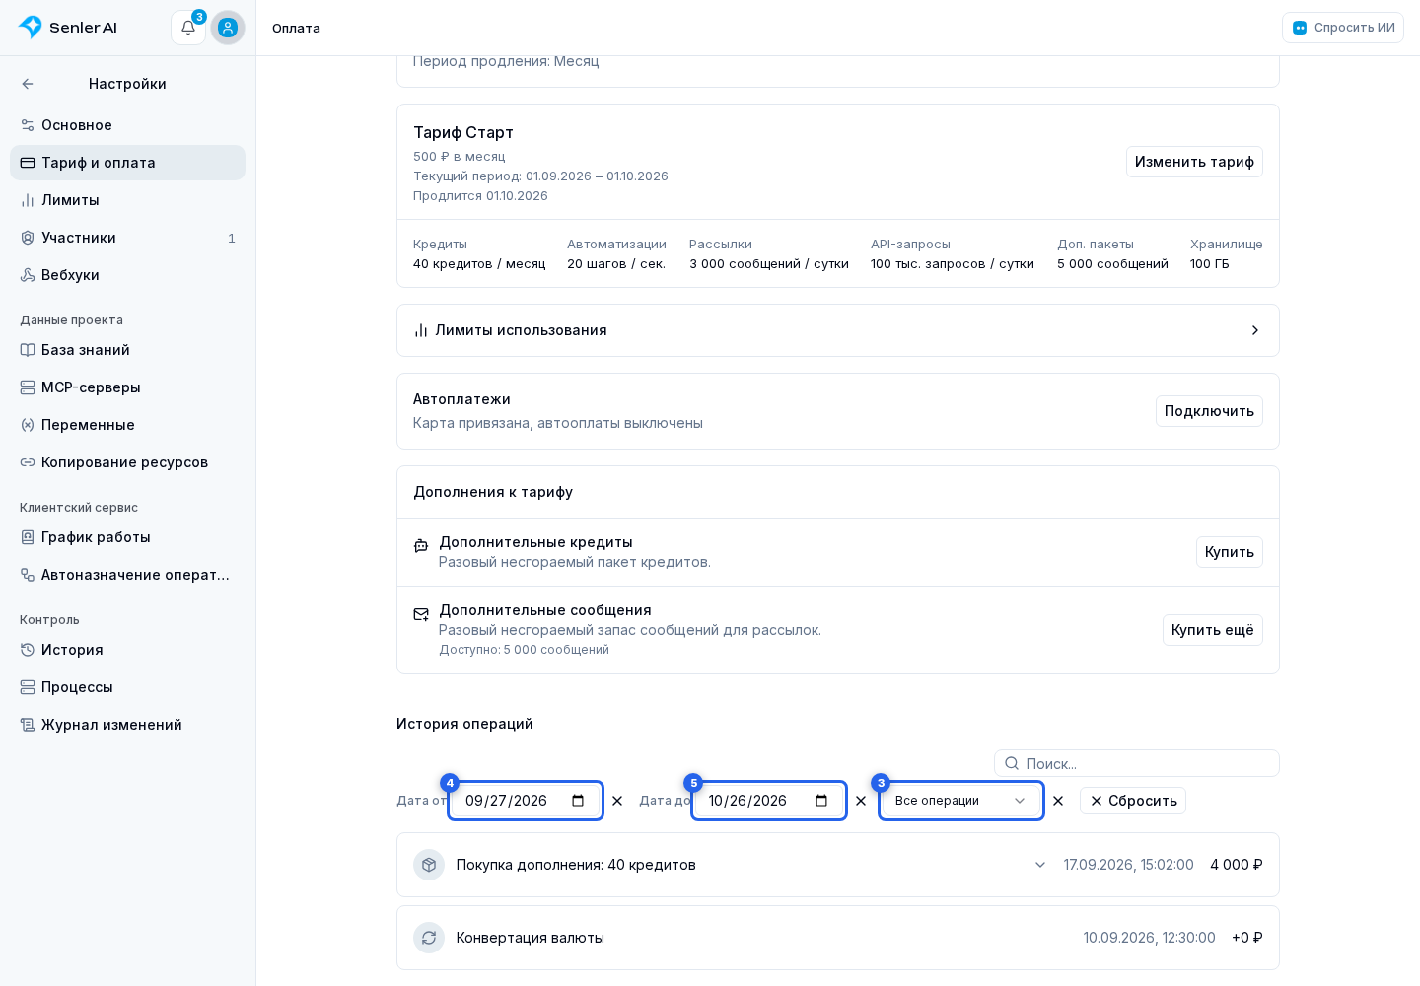The width and height of the screenshot is (1420, 986).
Task: Open 'Основное' settings section
Action: 127,125
